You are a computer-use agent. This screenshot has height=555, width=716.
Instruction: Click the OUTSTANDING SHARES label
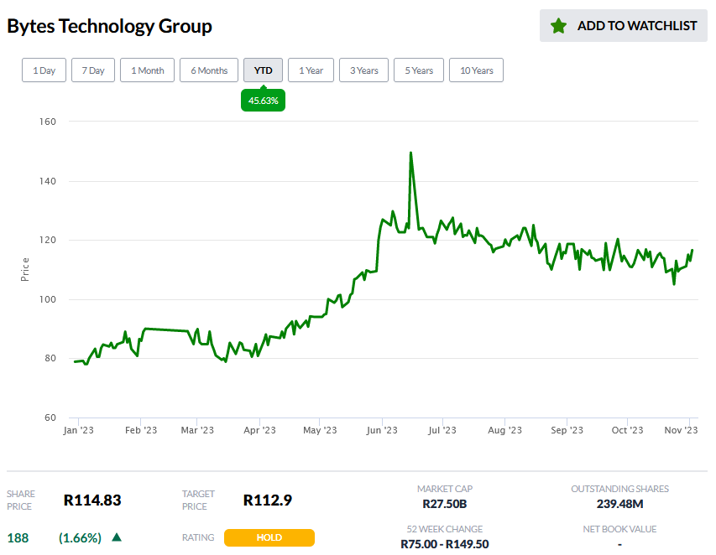click(619, 489)
